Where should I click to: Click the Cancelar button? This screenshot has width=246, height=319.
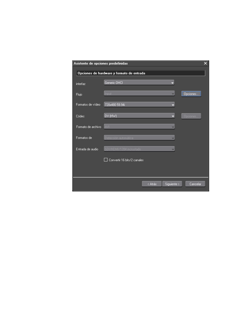195,184
